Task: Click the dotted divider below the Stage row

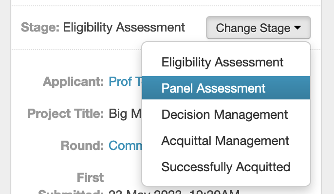Action: tap(73, 49)
